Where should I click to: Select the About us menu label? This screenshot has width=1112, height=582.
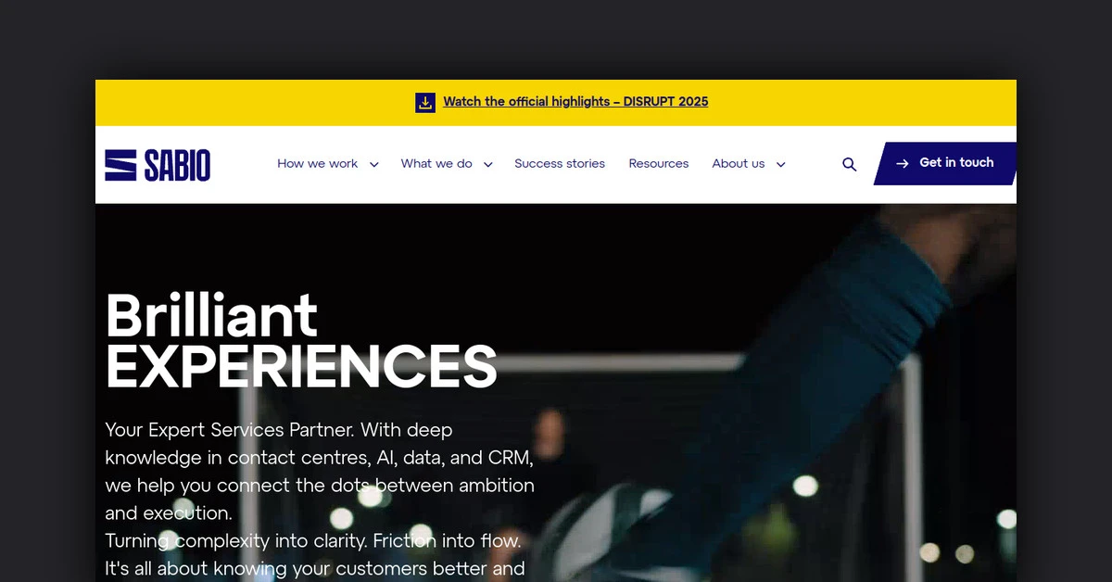click(739, 164)
